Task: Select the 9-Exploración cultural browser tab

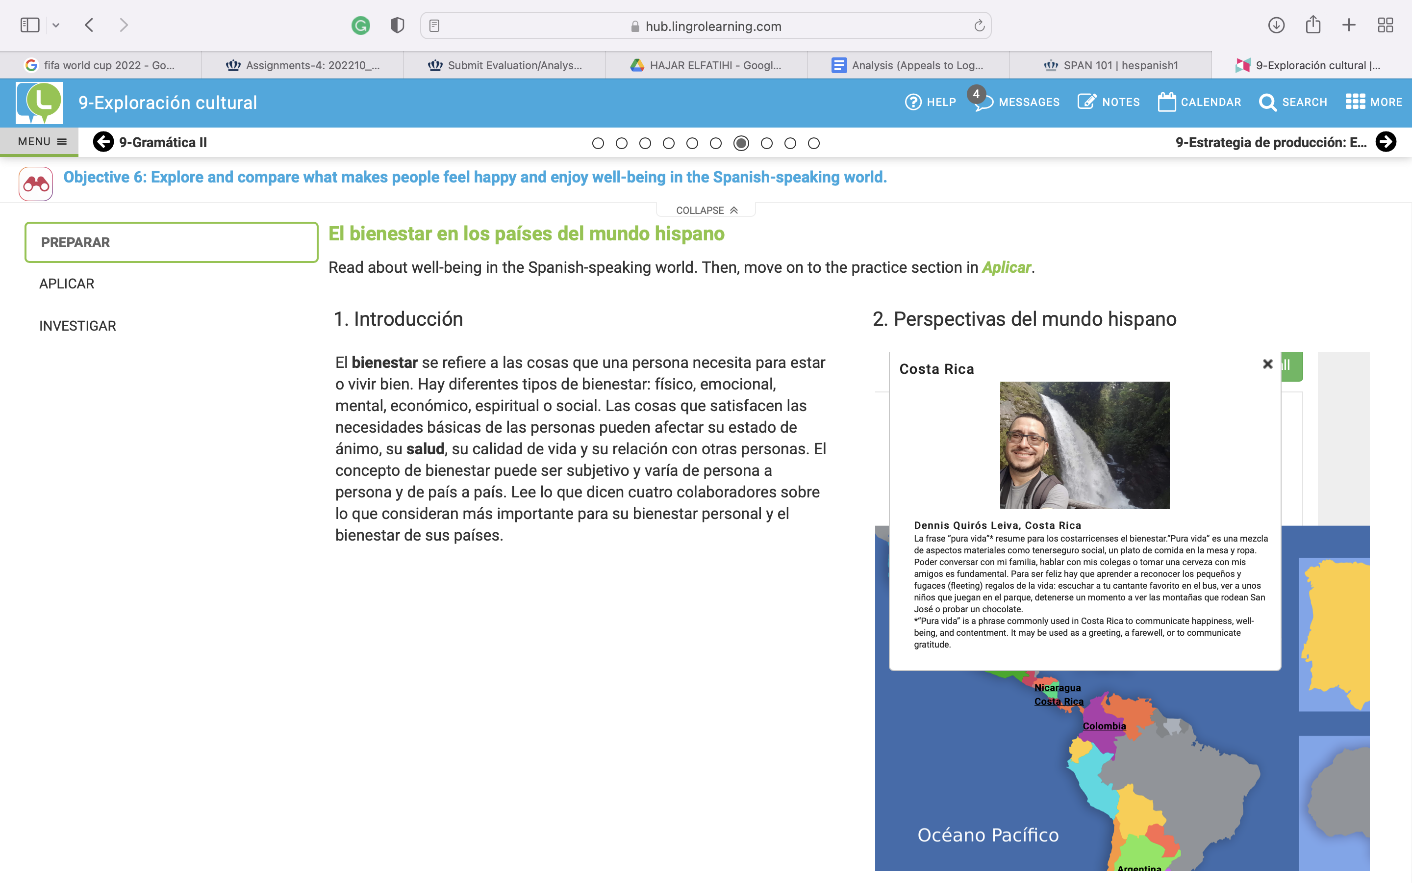Action: coord(1311,65)
